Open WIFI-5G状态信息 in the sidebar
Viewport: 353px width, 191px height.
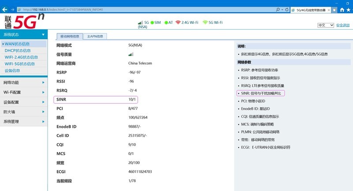[20, 64]
